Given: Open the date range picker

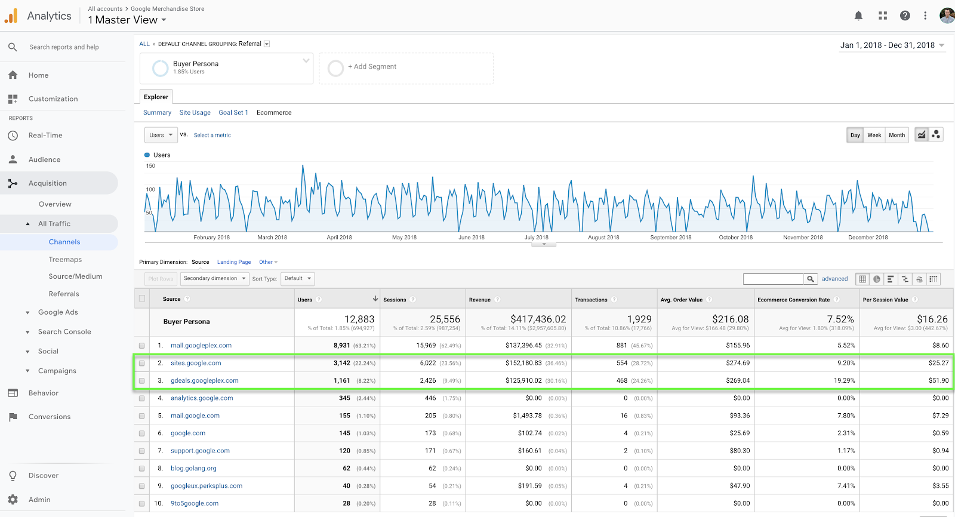Looking at the screenshot, I should click(x=892, y=45).
